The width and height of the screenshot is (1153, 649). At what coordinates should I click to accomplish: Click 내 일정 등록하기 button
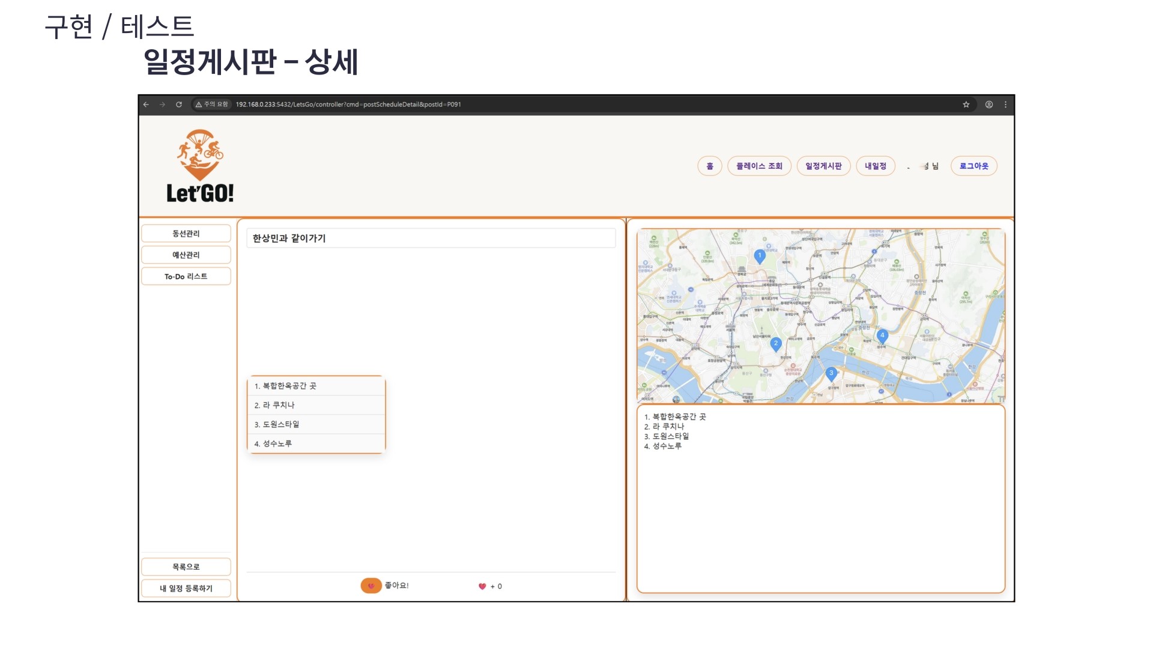coord(186,588)
